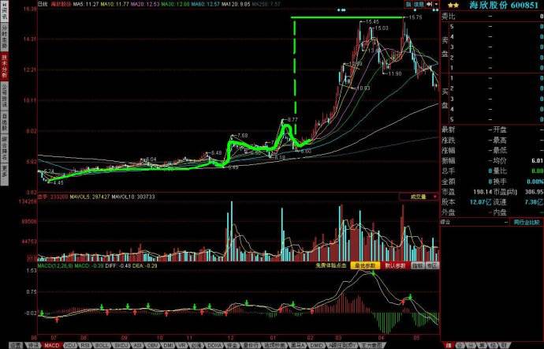Click the 免费体验点击 link

coord(331,265)
